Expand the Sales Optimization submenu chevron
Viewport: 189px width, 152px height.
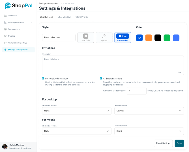click(31, 23)
